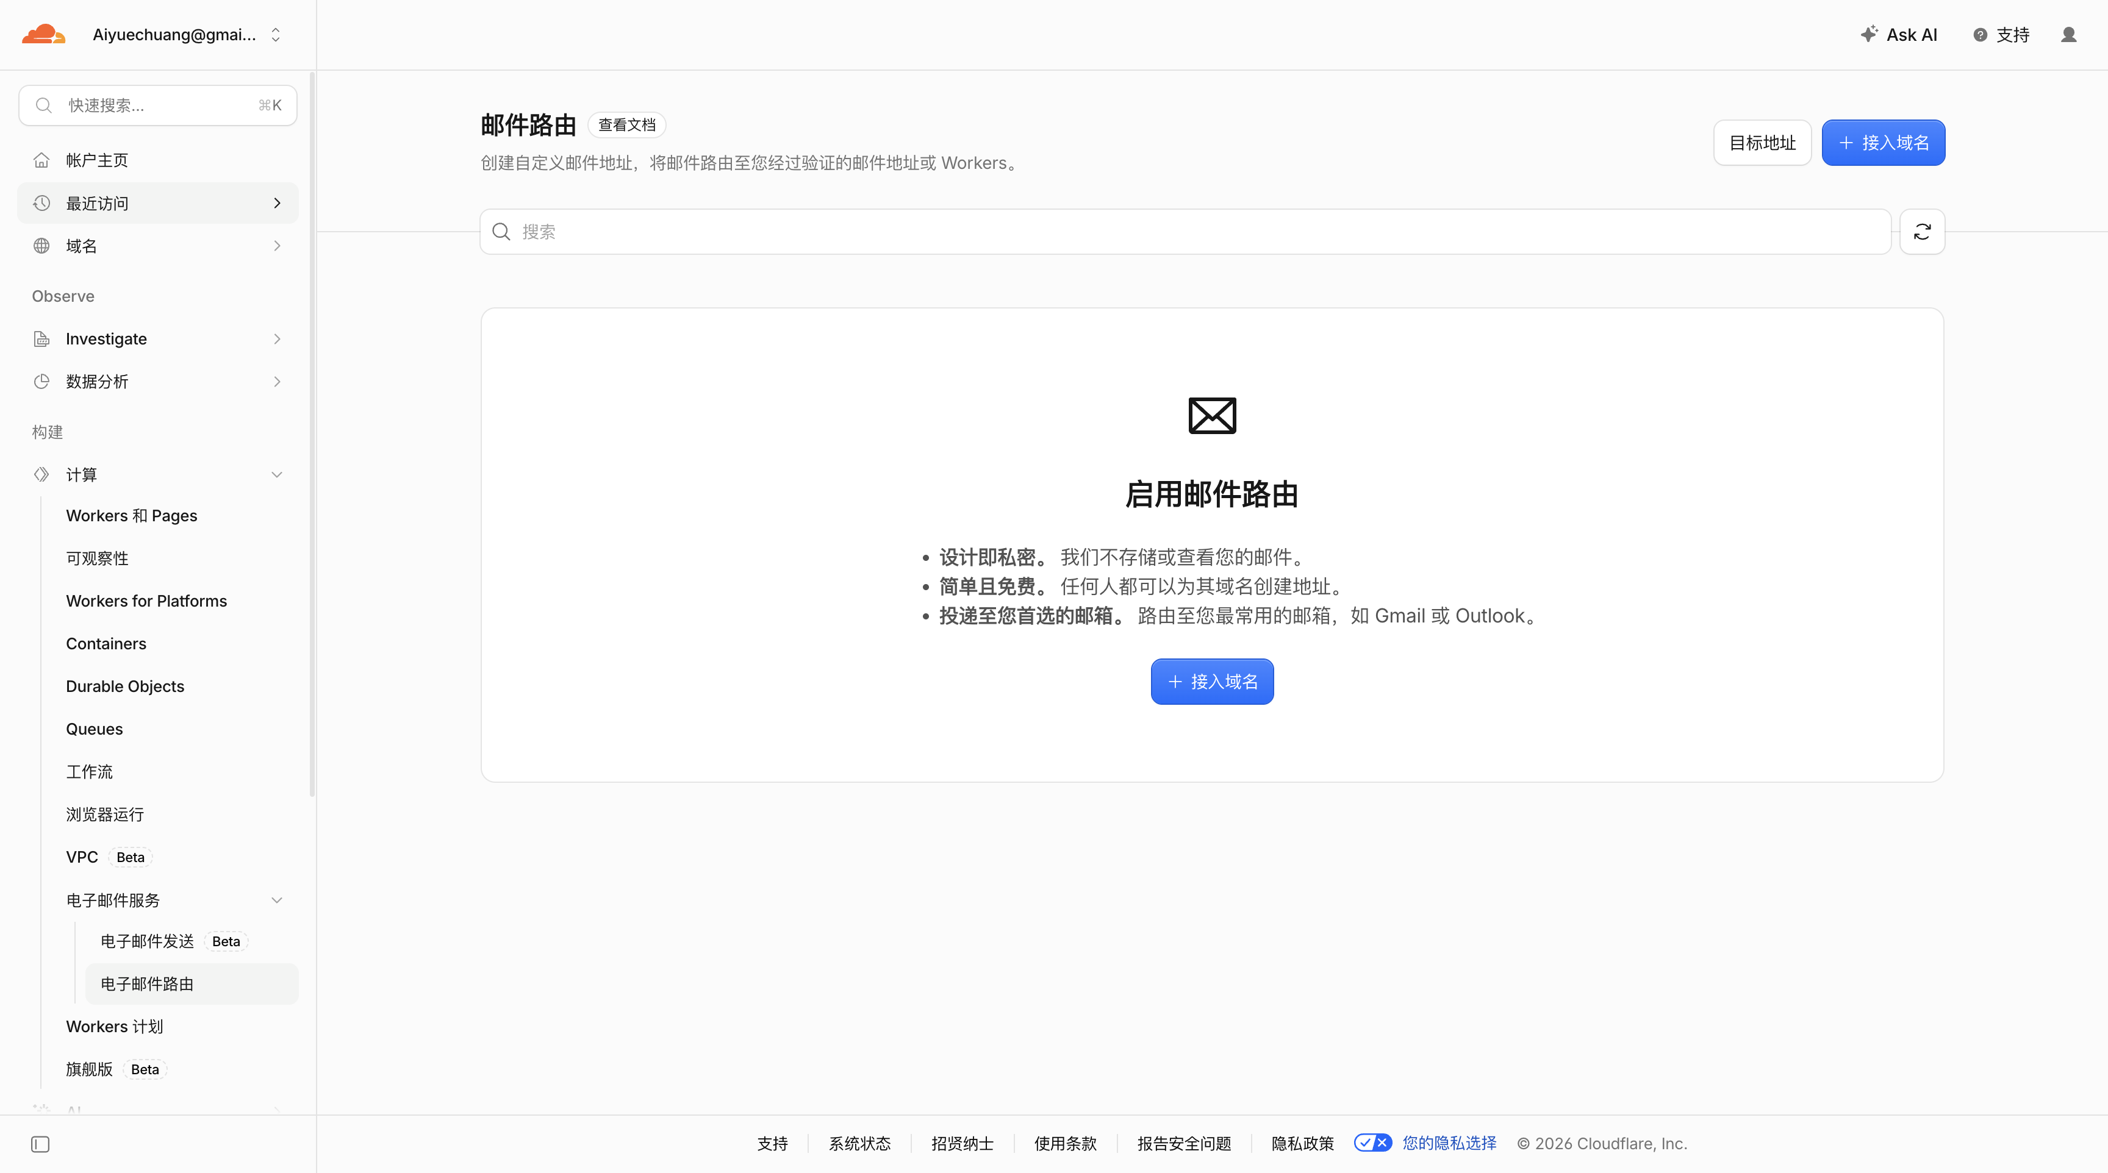Click the 目标地址 button
Image resolution: width=2108 pixels, height=1173 pixels.
[1763, 142]
